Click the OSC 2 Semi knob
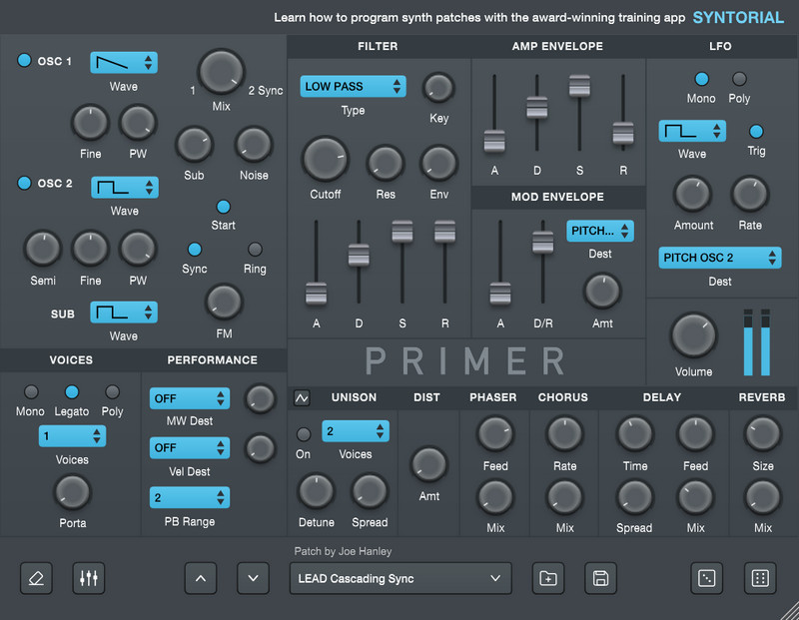The height and width of the screenshot is (620, 799). tap(43, 249)
